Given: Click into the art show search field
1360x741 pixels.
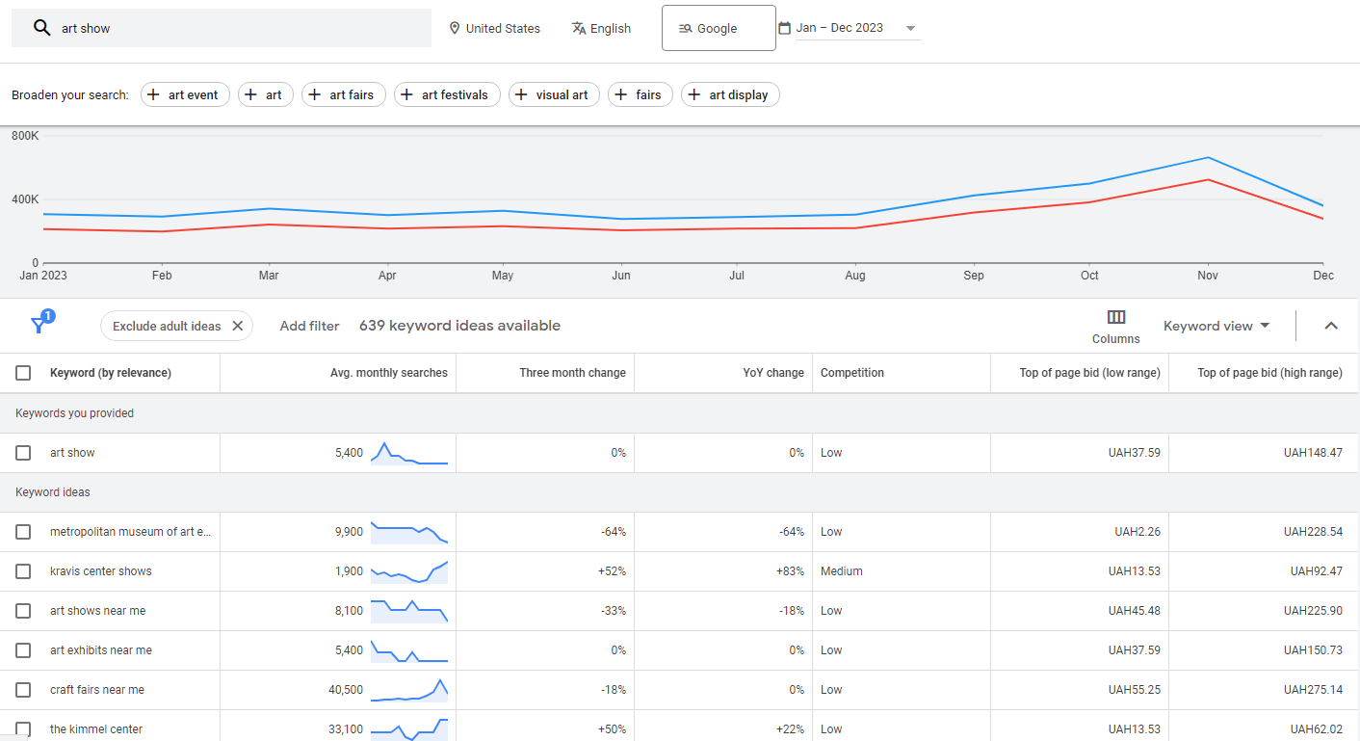Looking at the screenshot, I should (222, 28).
